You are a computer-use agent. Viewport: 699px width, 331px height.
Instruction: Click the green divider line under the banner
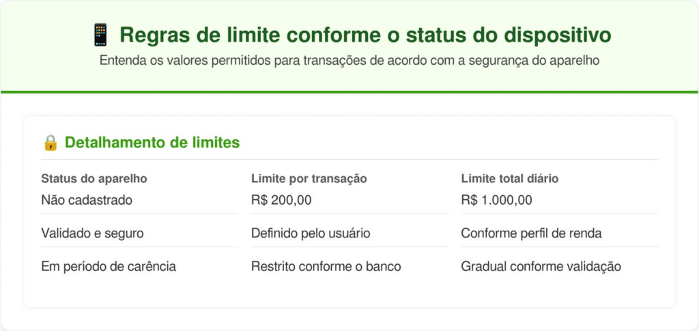349,91
